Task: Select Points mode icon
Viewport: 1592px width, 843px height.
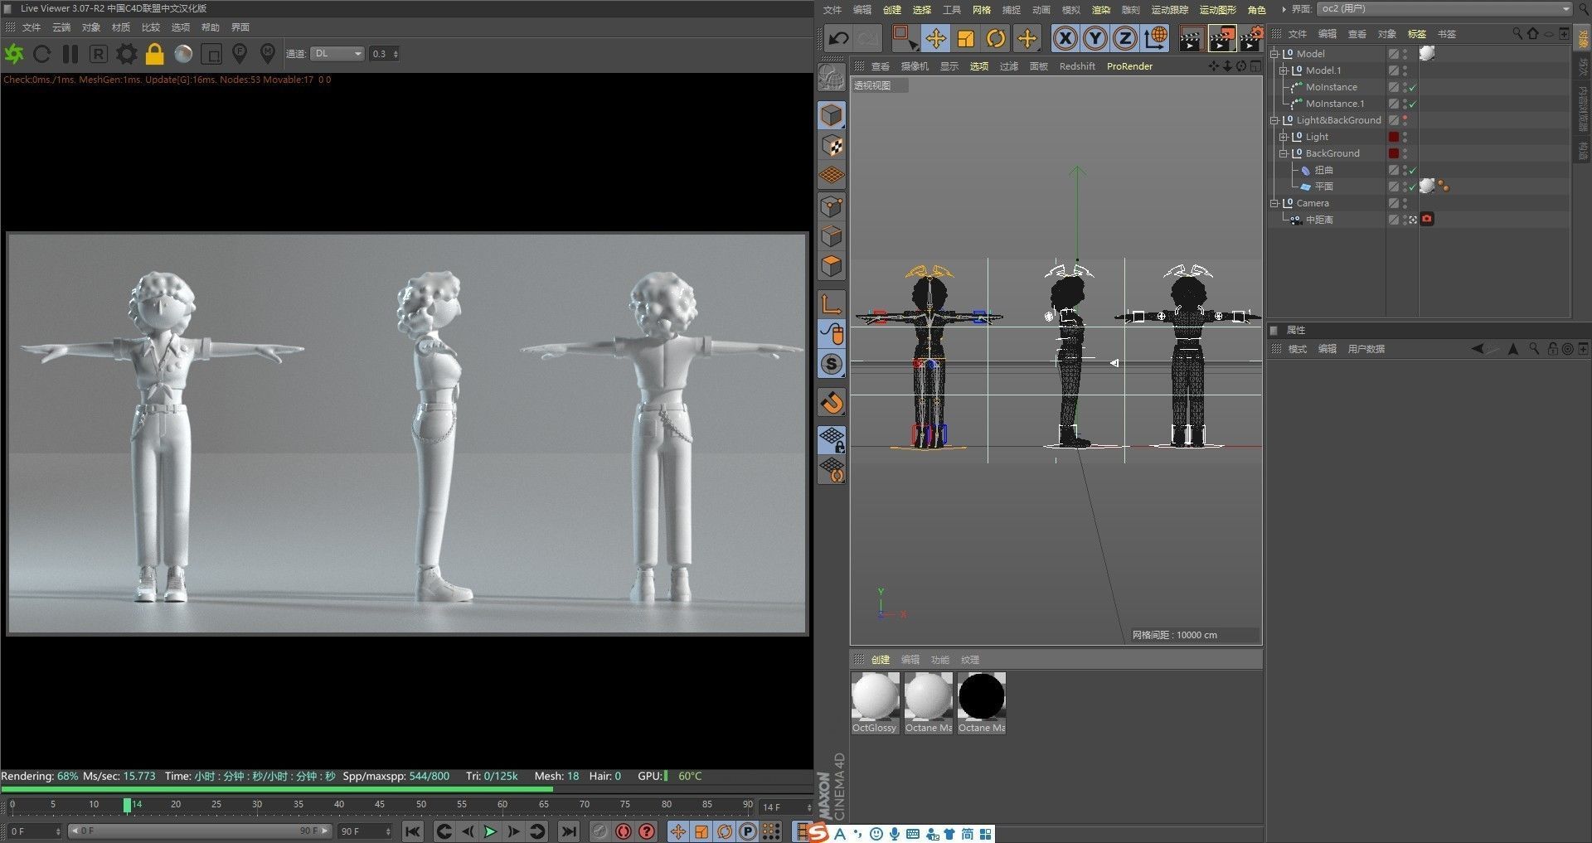Action: (x=832, y=206)
